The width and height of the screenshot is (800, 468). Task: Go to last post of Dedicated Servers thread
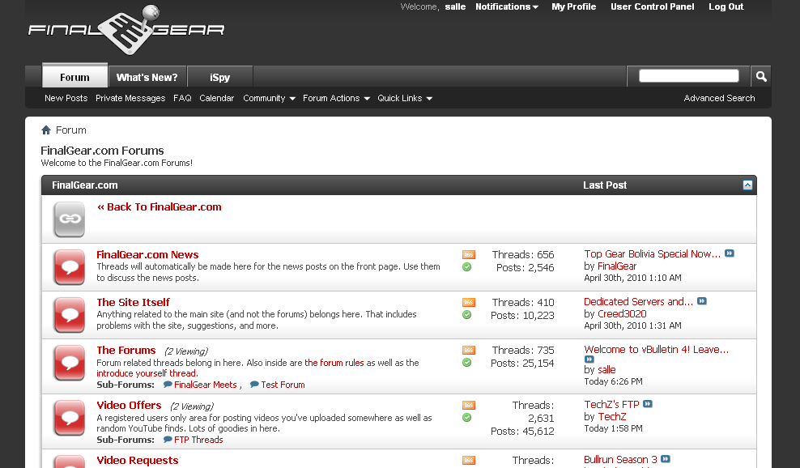point(702,301)
